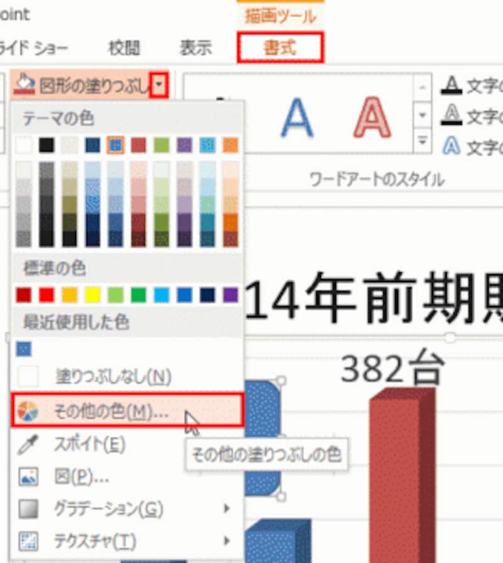Pick yellow standard color swatch
This screenshot has width=503, height=563.
tap(92, 295)
